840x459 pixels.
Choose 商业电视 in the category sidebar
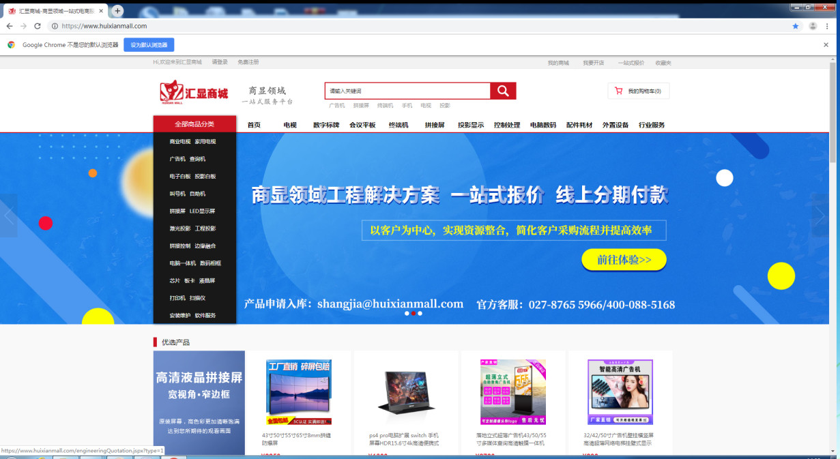pos(180,142)
